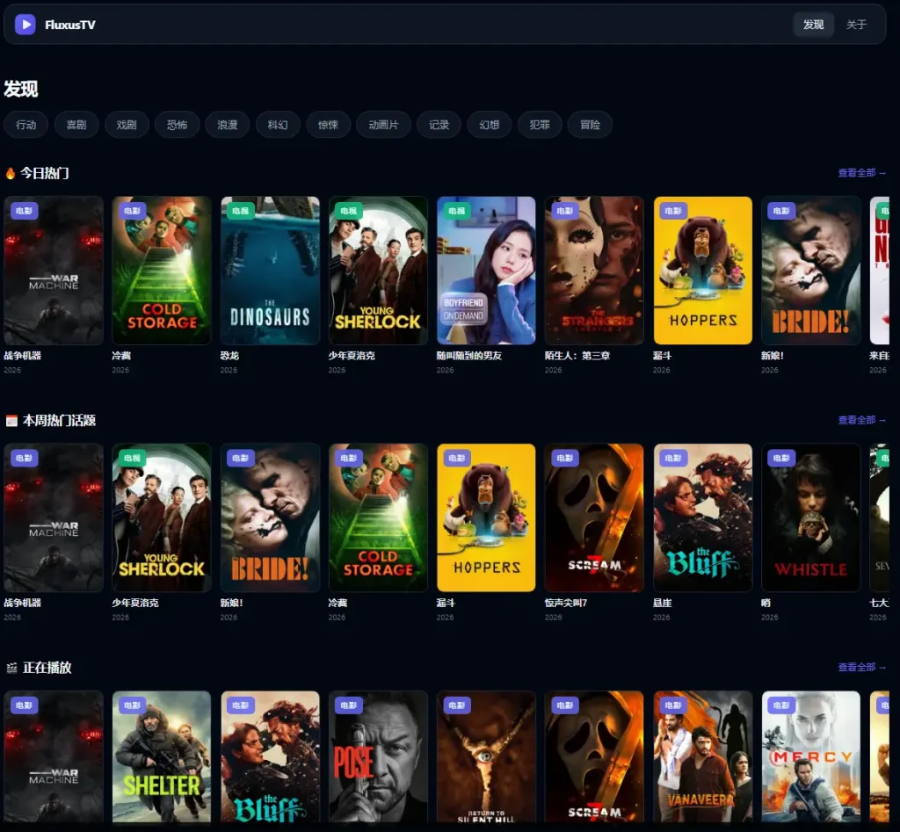The width and height of the screenshot is (900, 832).
Task: Toggle the 科幻 genre filter chip
Action: point(278,125)
